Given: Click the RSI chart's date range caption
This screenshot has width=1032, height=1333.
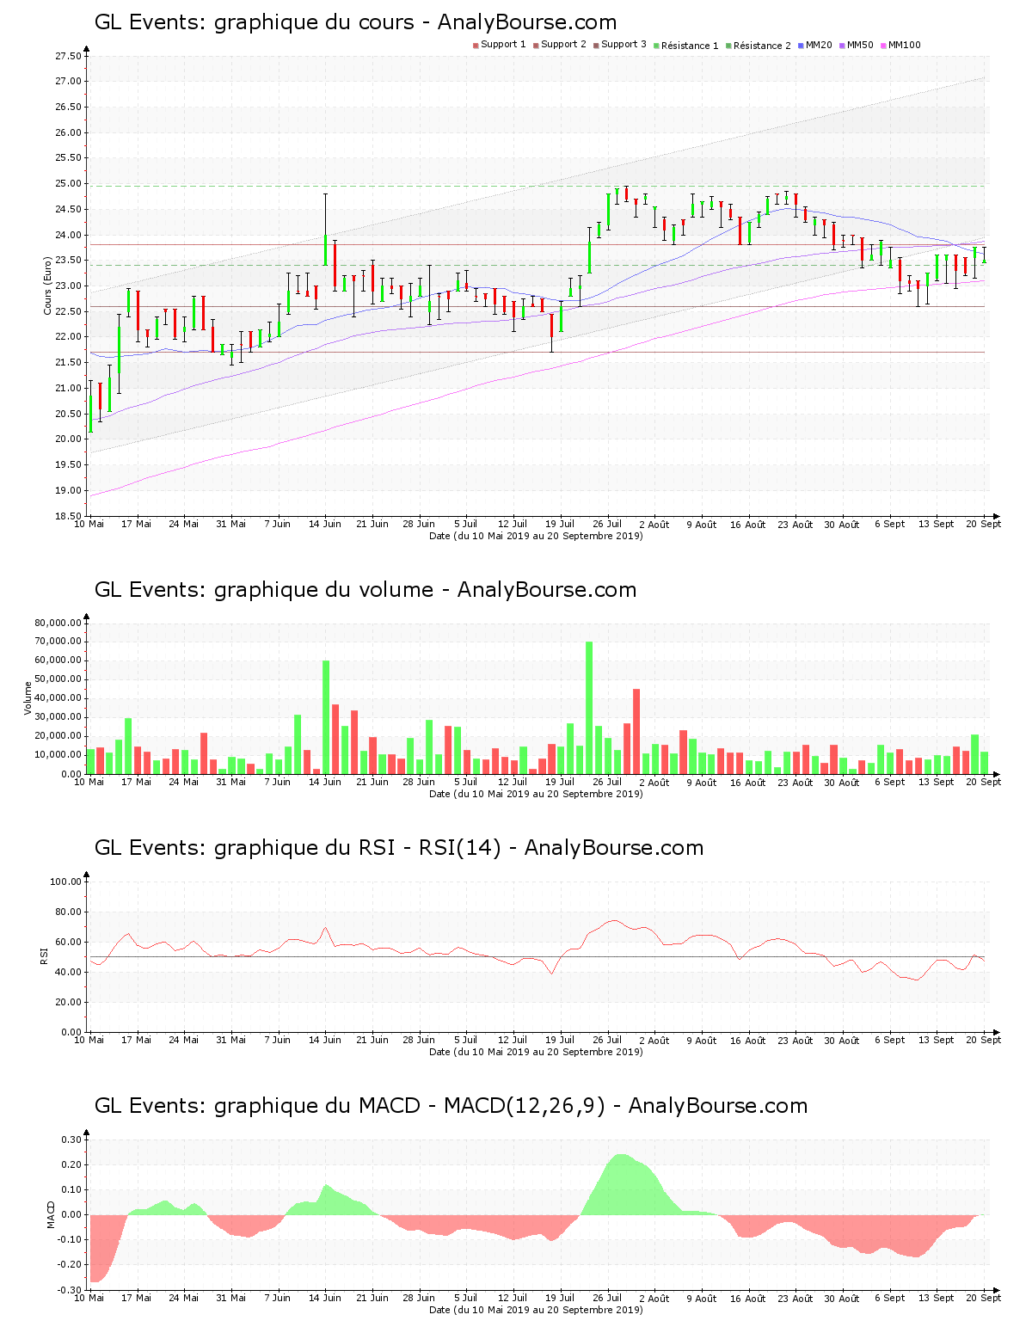Looking at the screenshot, I should pyautogui.click(x=536, y=1052).
